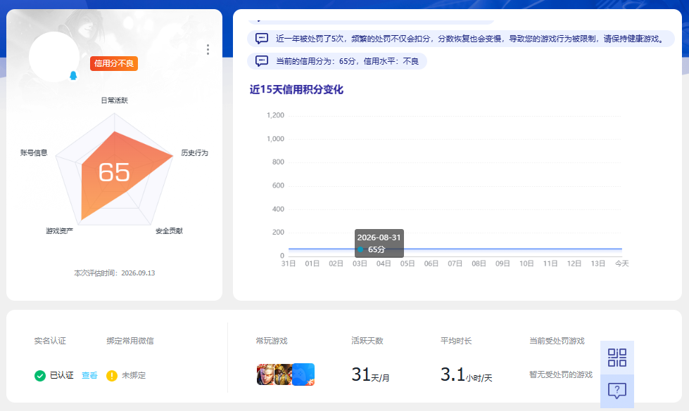689x411 pixels.
Task: Click the 07日 x-axis label
Action: (x=455, y=263)
